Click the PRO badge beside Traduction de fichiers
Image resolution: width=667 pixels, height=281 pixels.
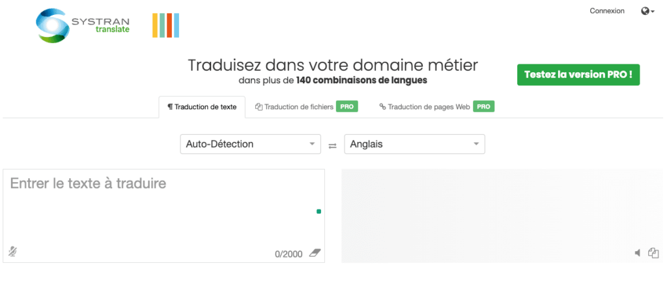[347, 107]
